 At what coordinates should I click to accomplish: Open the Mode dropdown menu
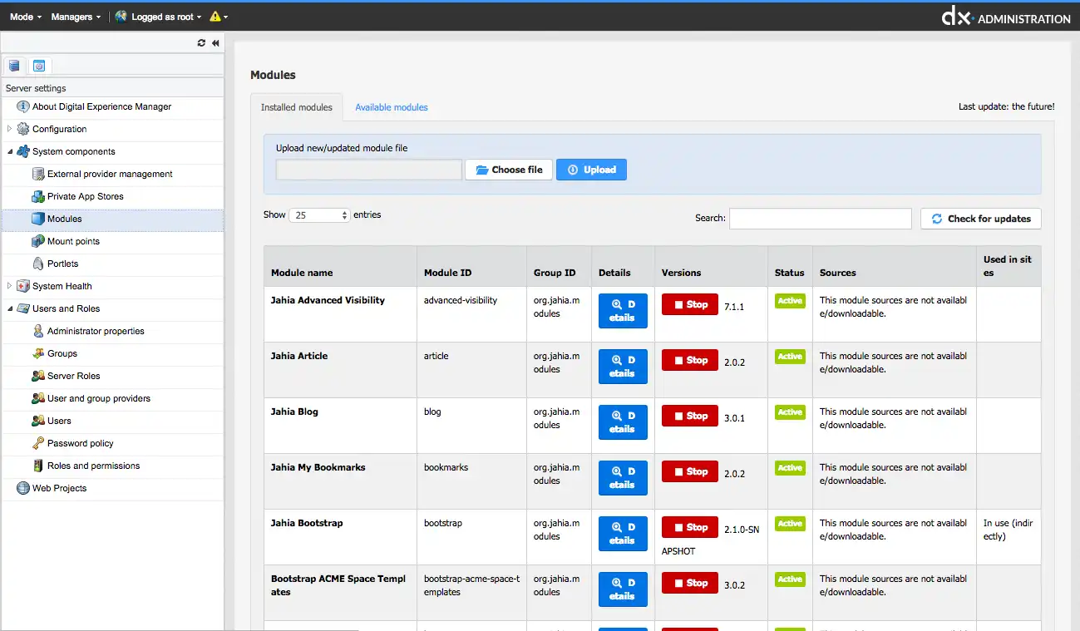click(26, 17)
